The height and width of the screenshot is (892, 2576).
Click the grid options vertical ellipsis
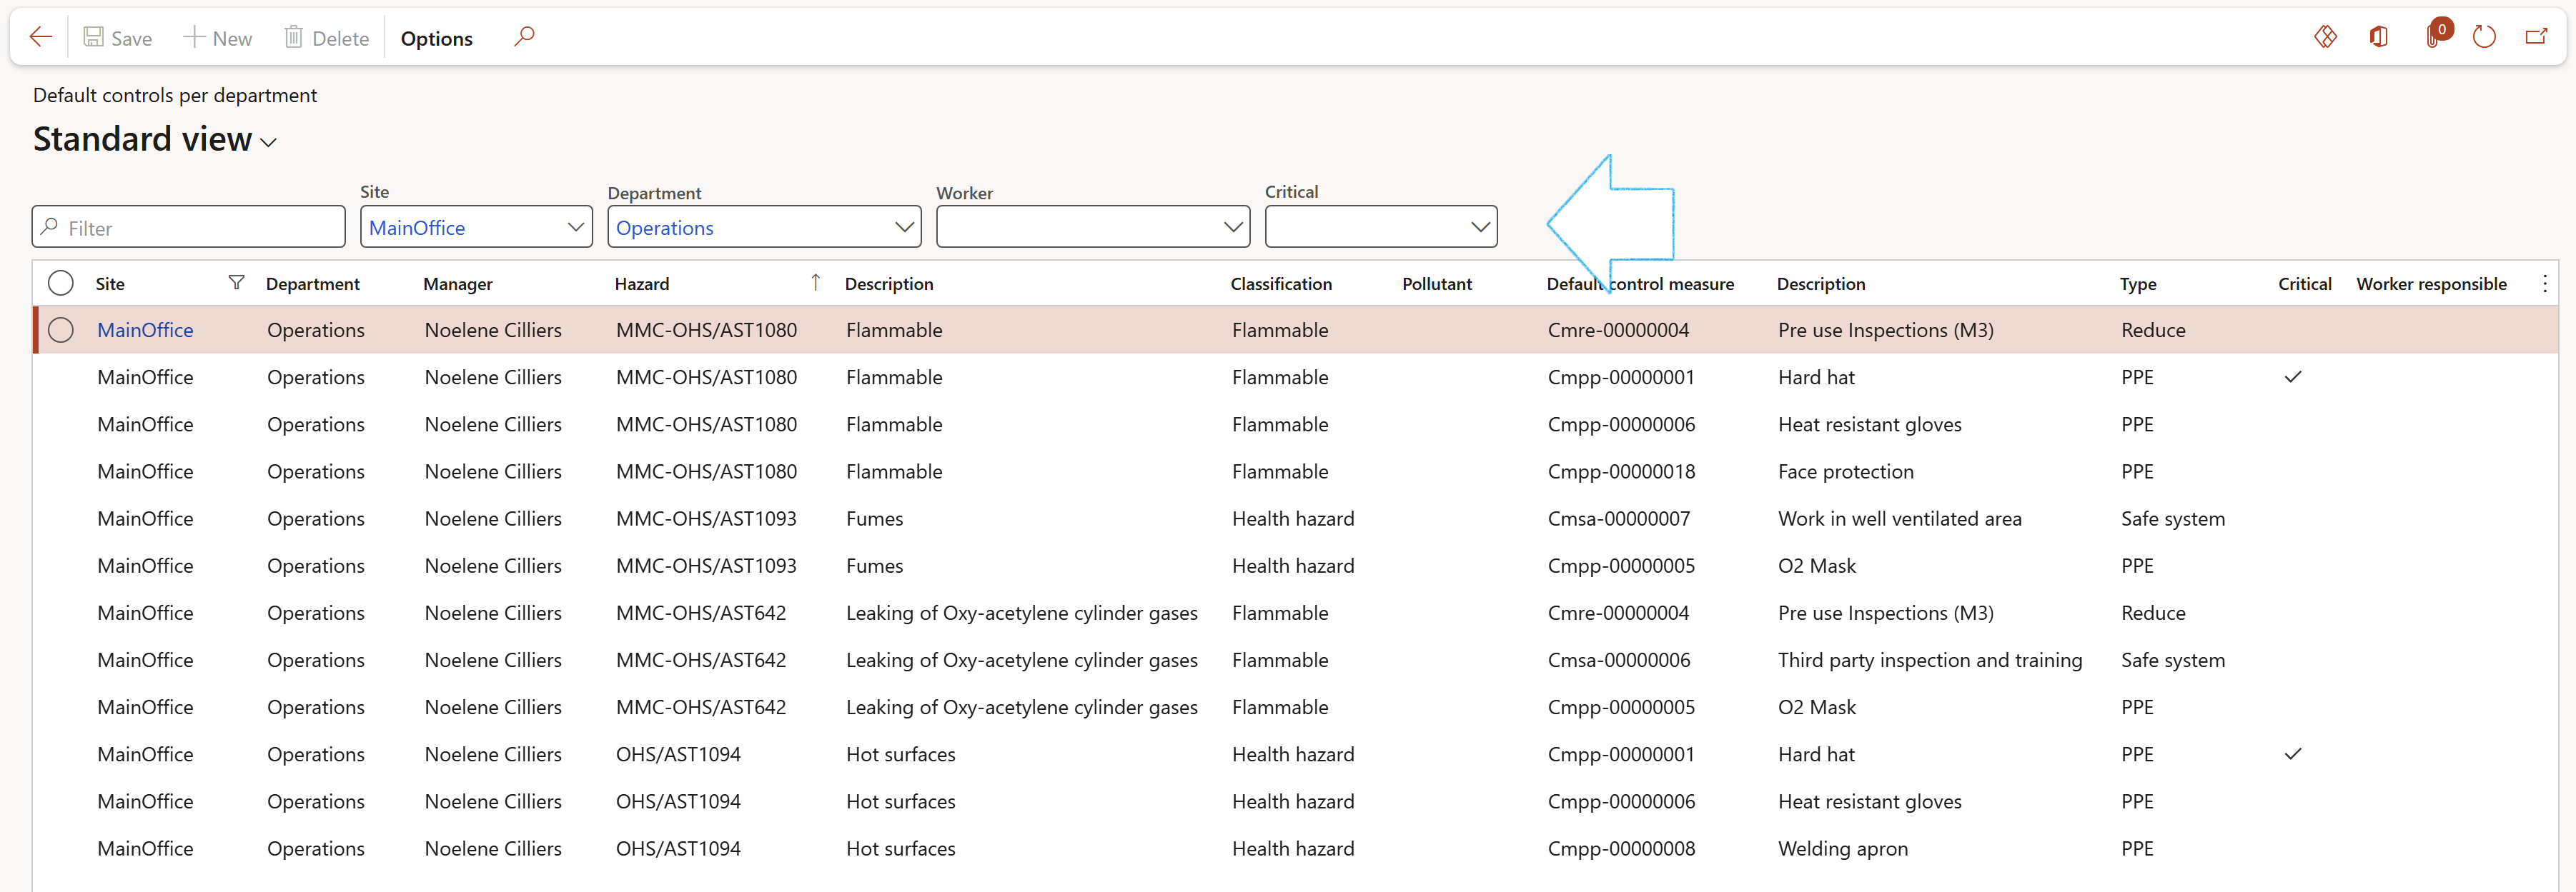[x=2544, y=284]
